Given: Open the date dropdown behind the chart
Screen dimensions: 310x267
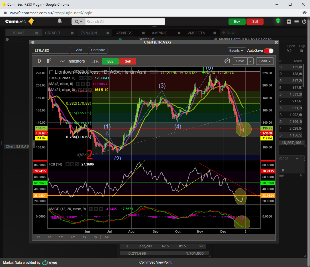Looking at the screenshot, I should pos(297,159).
